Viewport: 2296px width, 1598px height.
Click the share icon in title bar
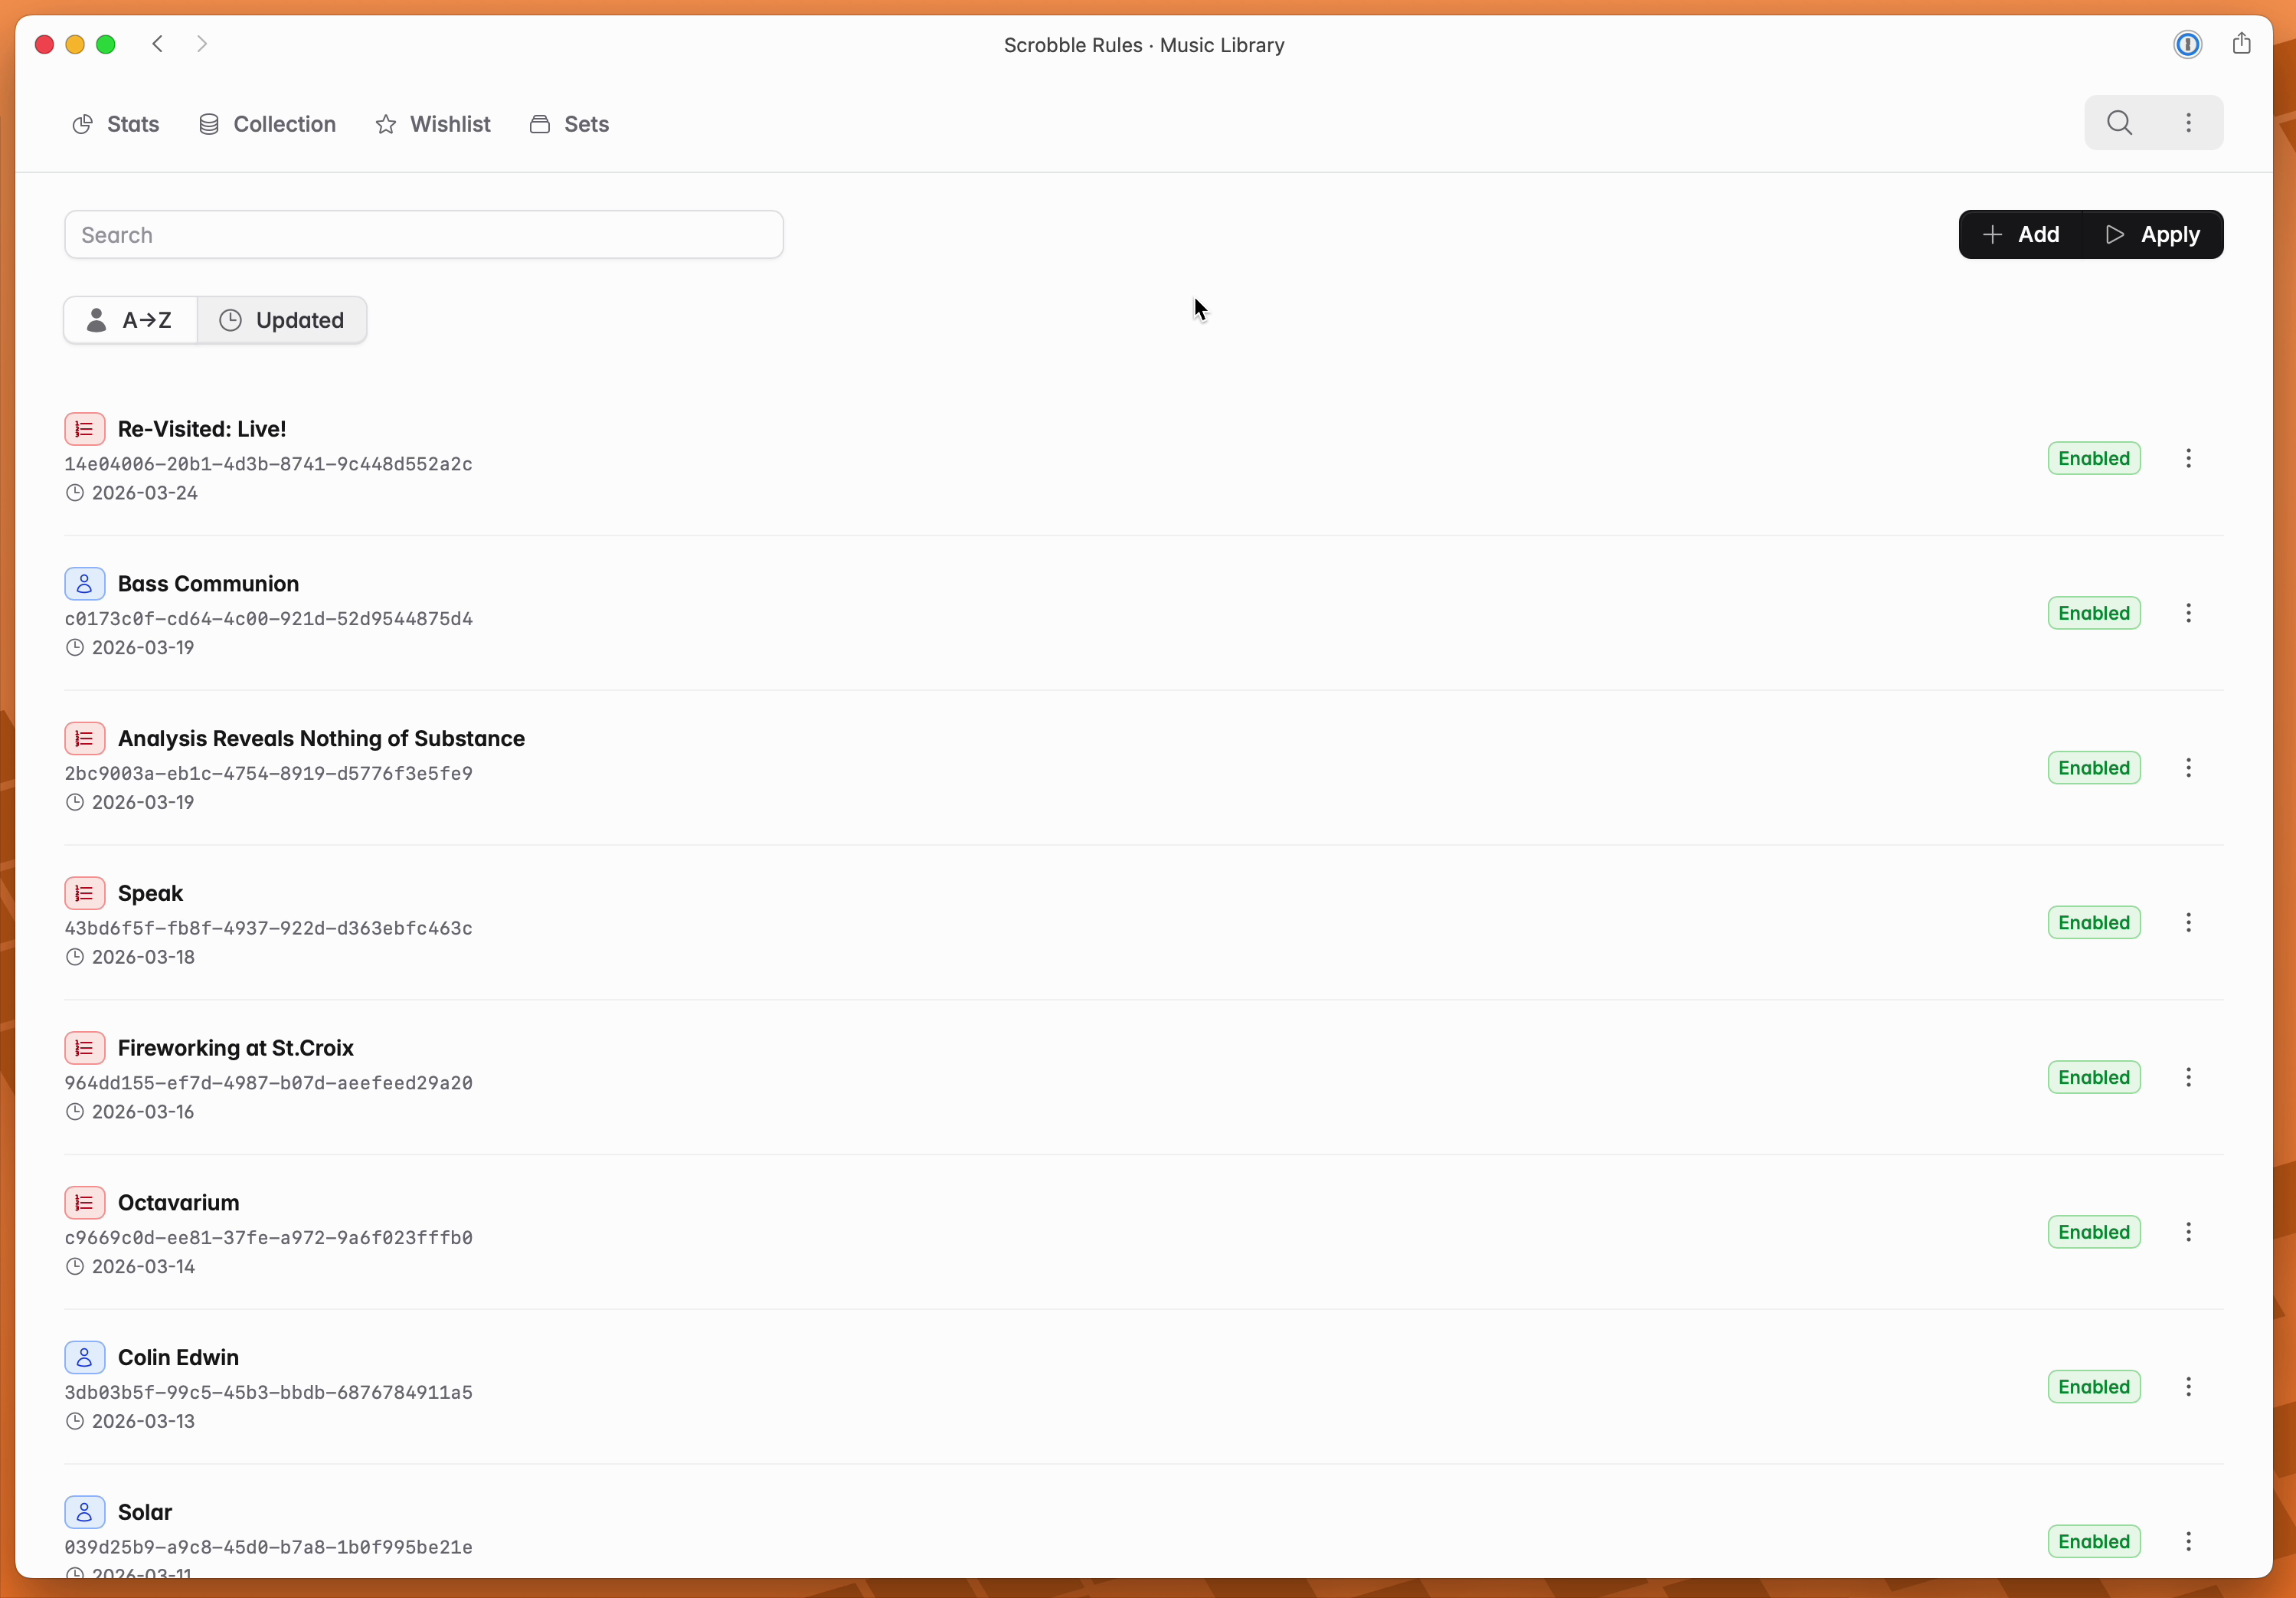[2241, 43]
